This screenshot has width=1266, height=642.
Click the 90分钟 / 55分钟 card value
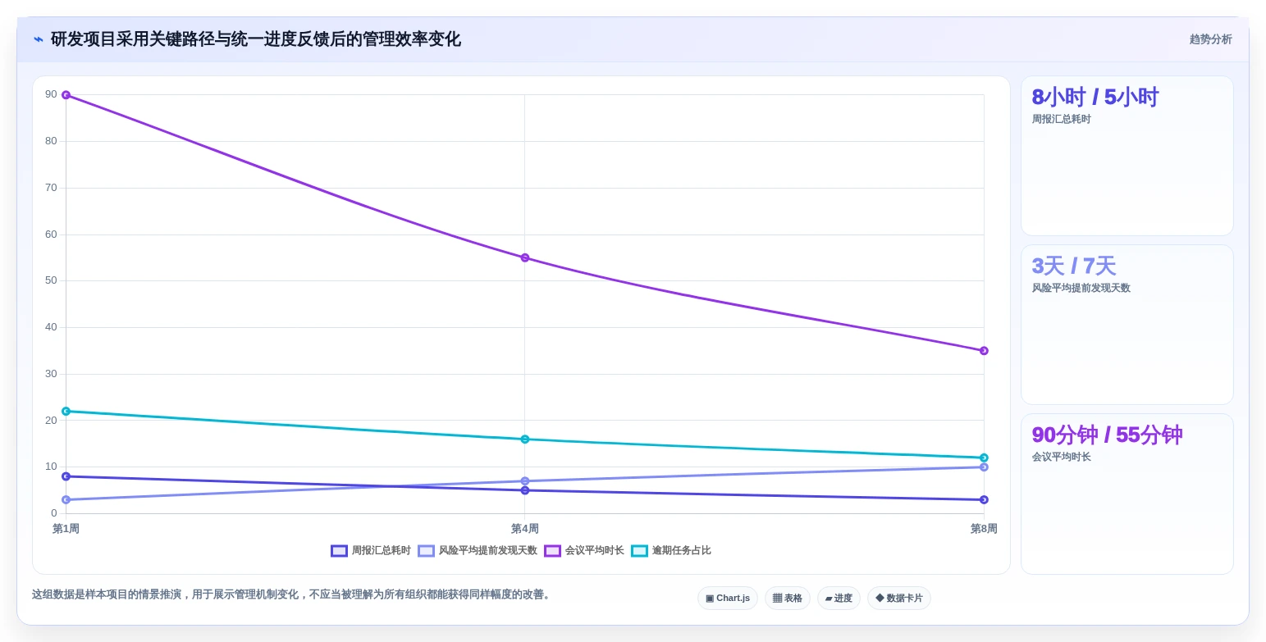1107,435
